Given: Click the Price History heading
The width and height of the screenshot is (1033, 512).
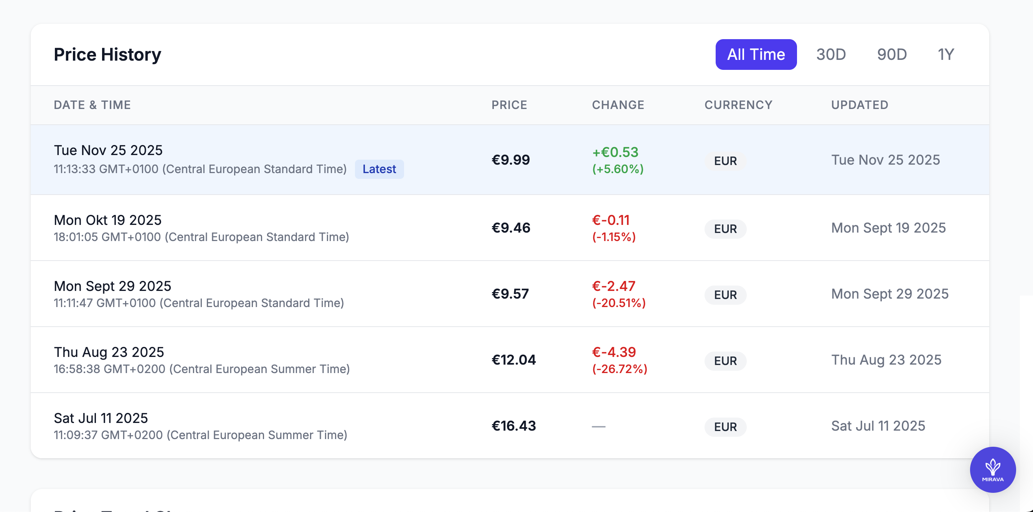Looking at the screenshot, I should coord(107,55).
